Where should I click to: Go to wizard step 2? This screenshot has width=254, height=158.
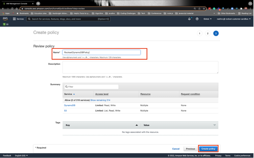(208, 33)
